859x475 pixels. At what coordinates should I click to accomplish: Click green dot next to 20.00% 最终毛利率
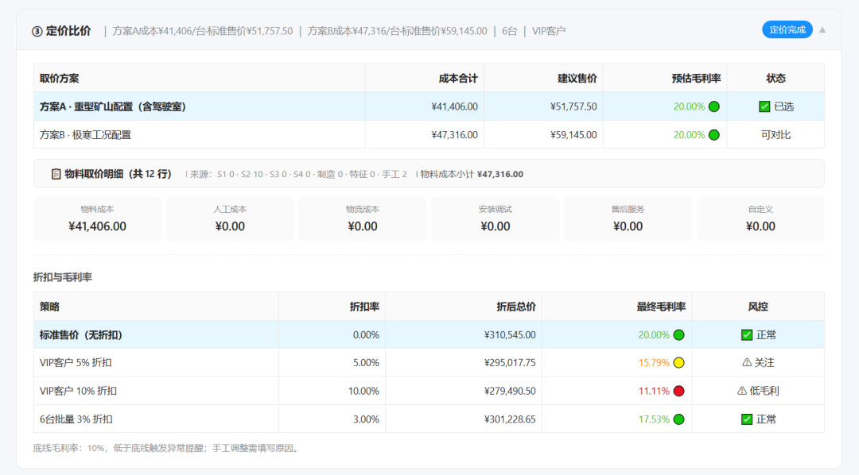pyautogui.click(x=678, y=335)
